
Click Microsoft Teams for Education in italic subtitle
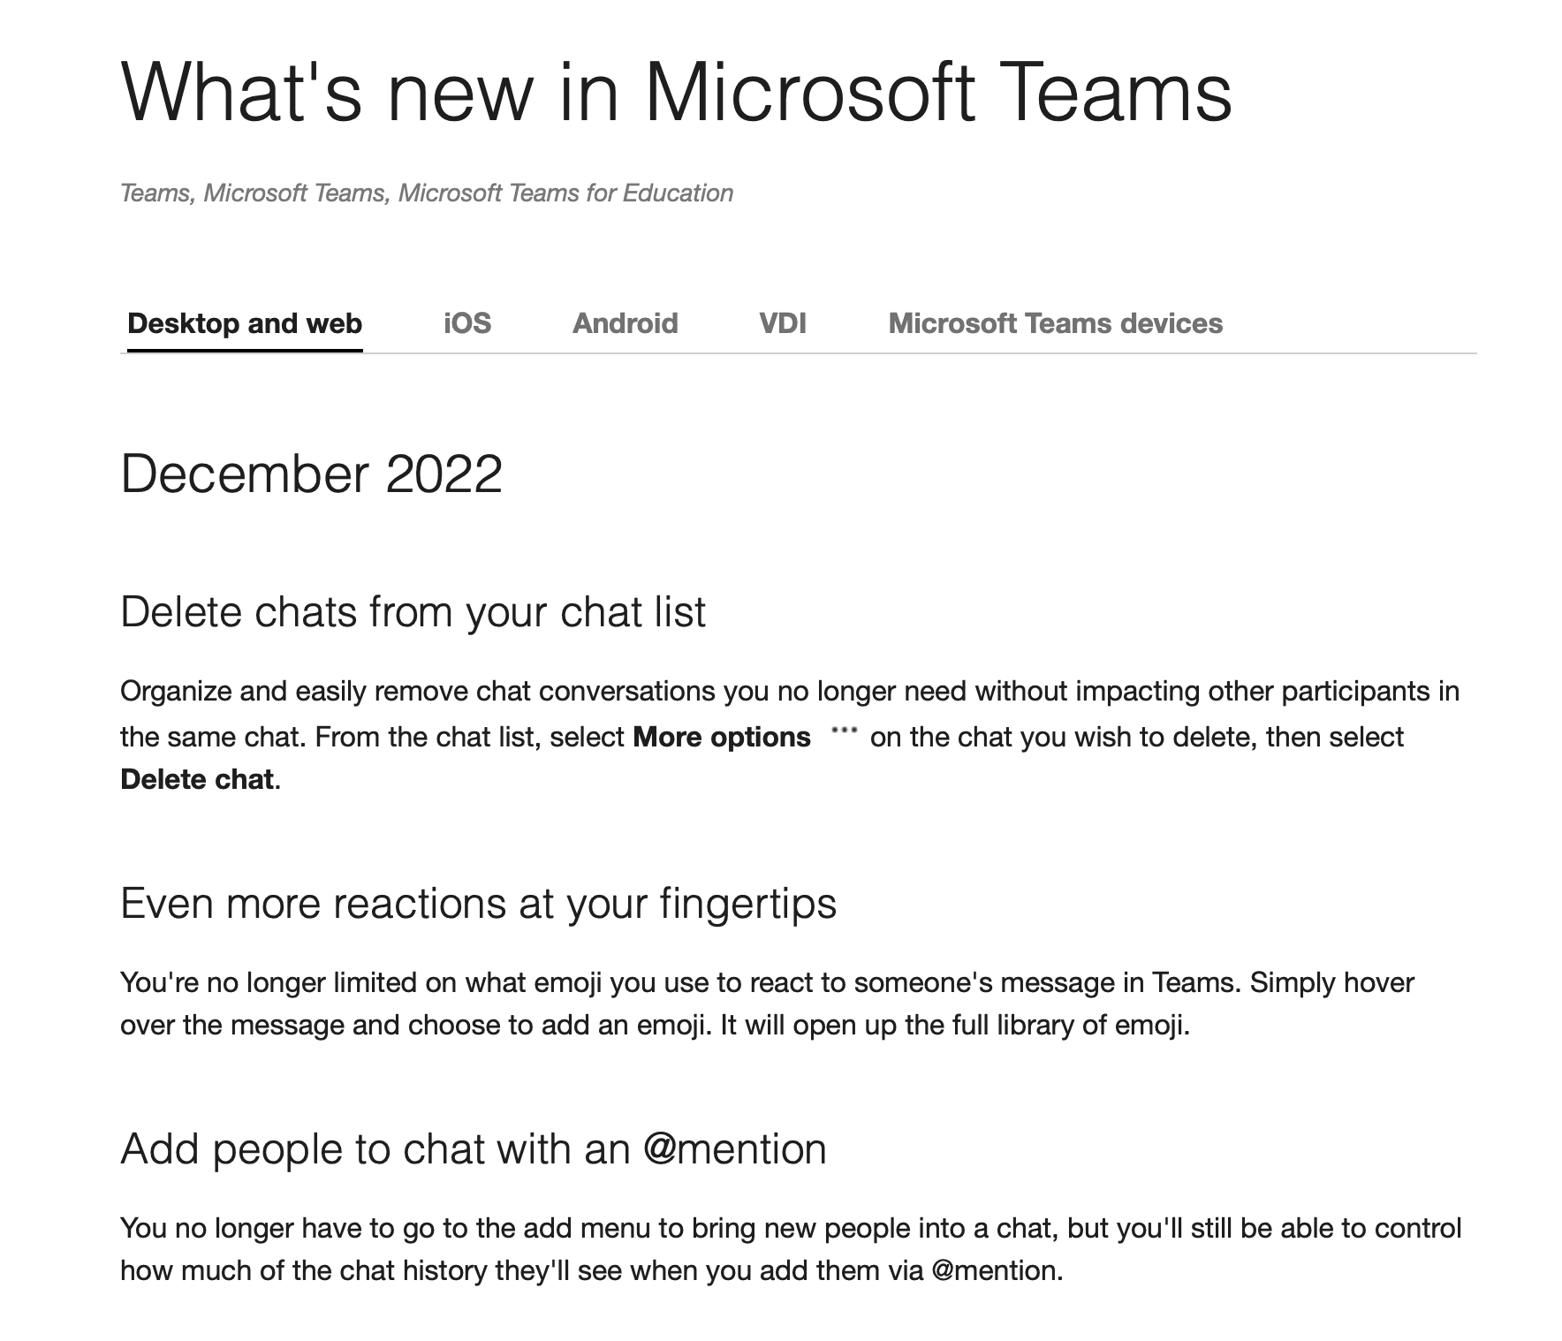point(565,193)
